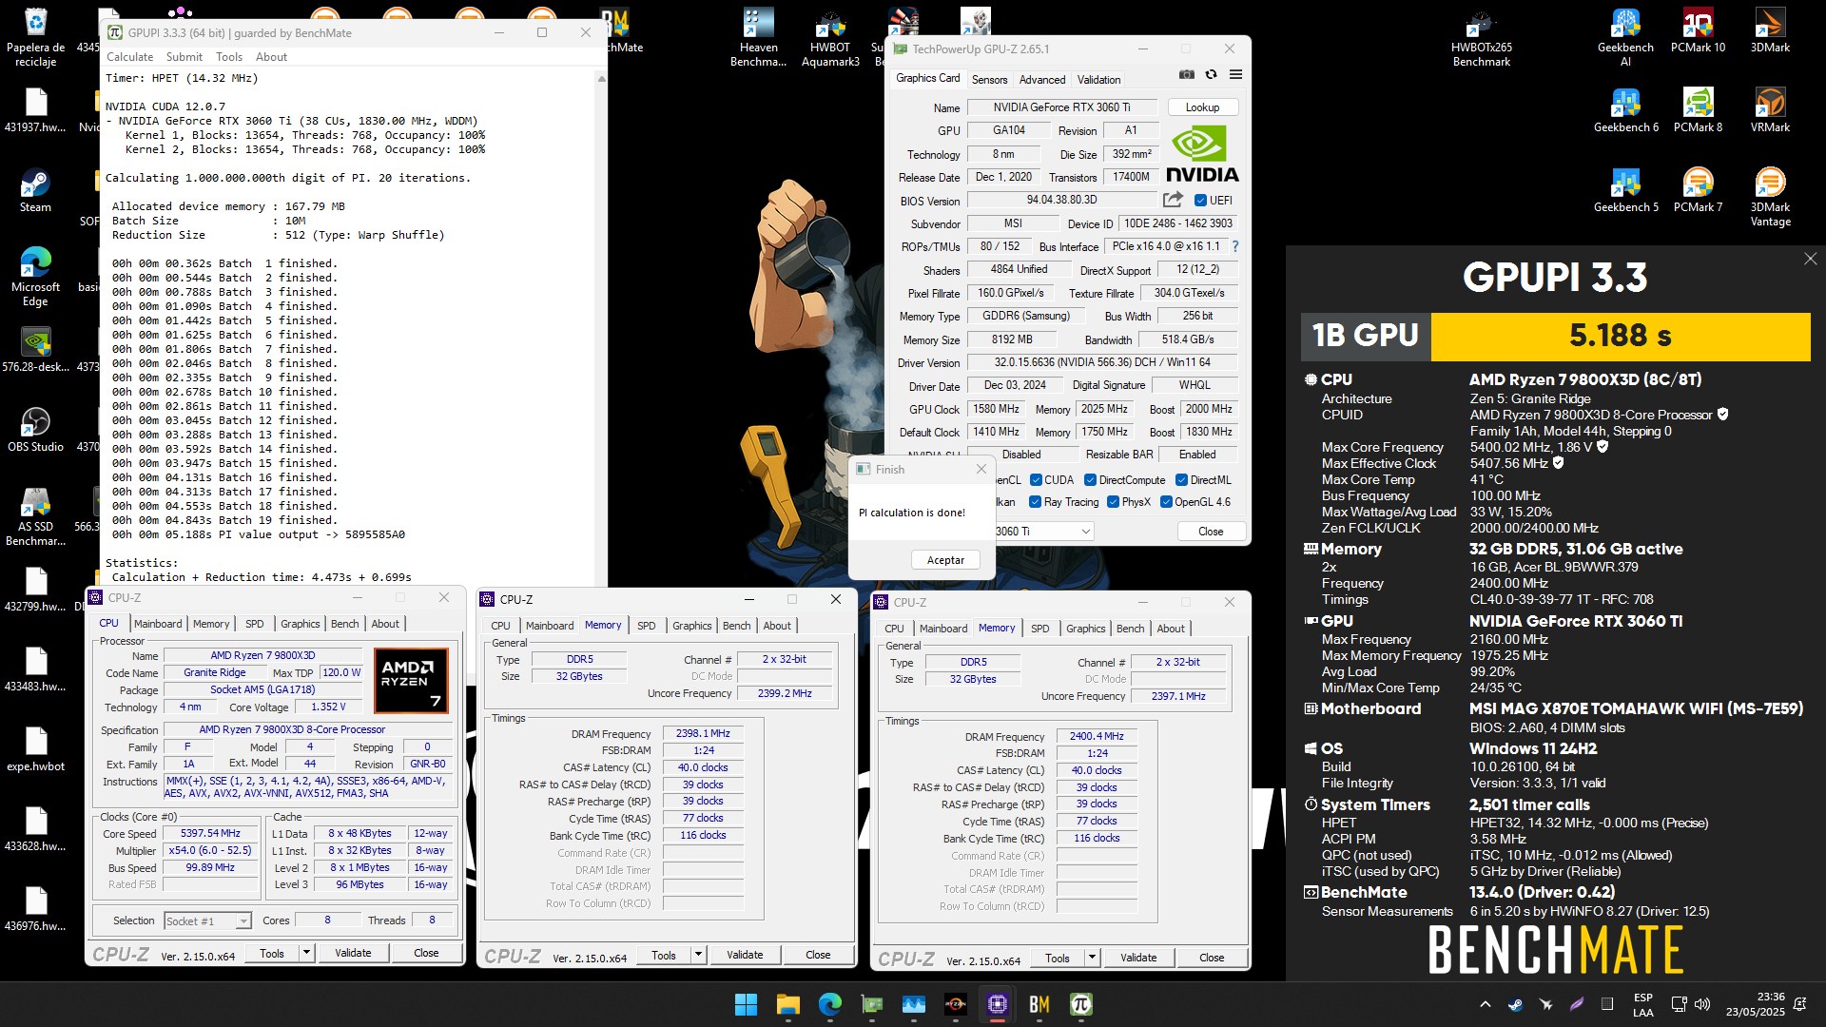
Task: Toggle the DirectCompute checkbox in GPU-Z
Action: pos(1090,480)
